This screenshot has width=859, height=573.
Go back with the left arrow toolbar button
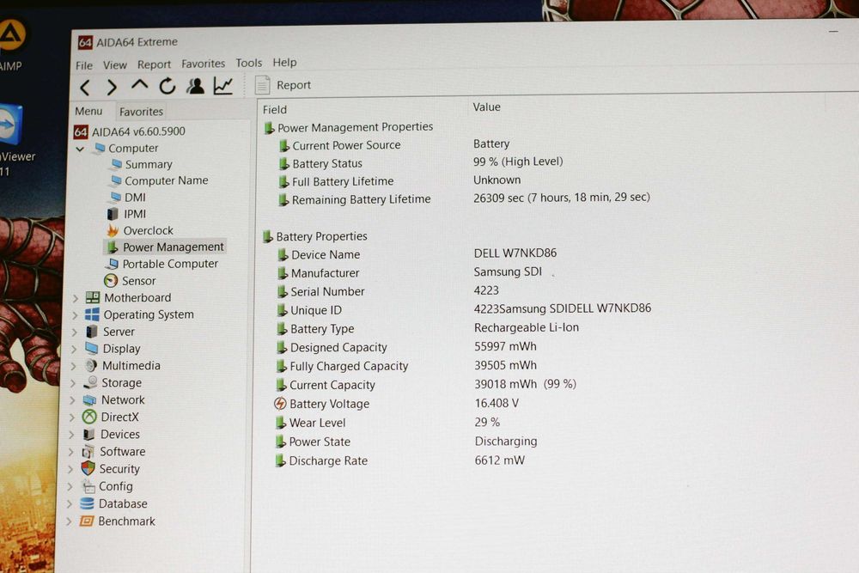pyautogui.click(x=85, y=88)
